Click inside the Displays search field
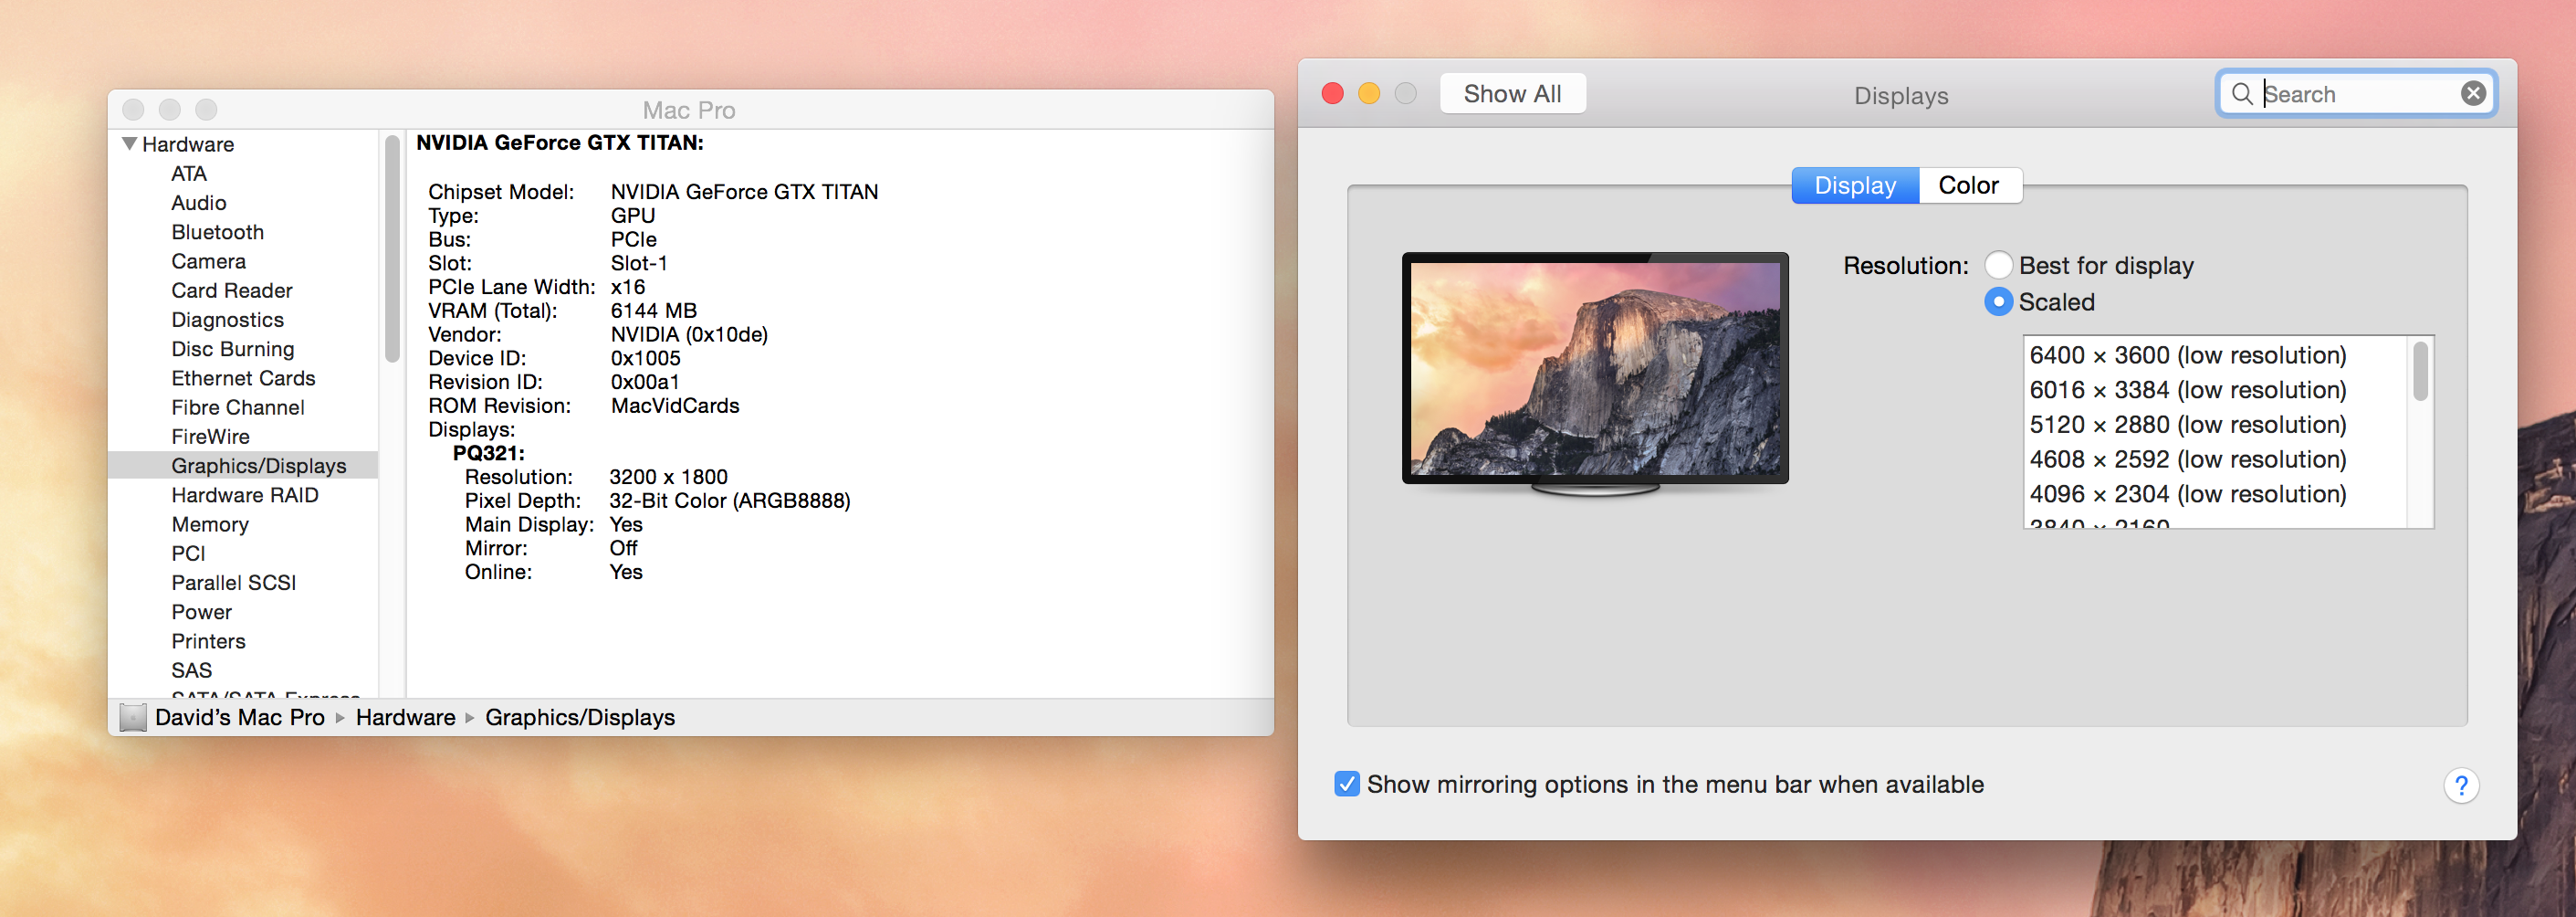 click(x=2357, y=94)
